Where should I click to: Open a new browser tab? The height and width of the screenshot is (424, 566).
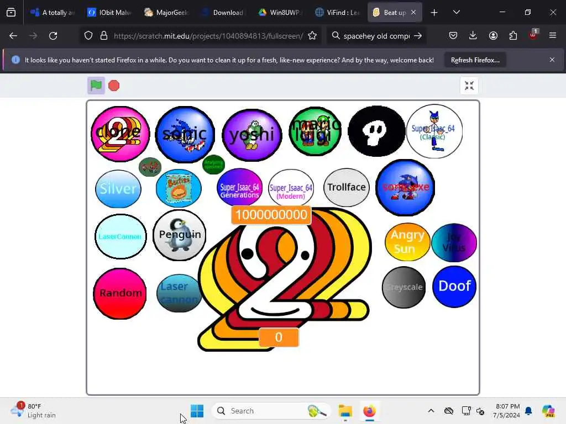[434, 13]
